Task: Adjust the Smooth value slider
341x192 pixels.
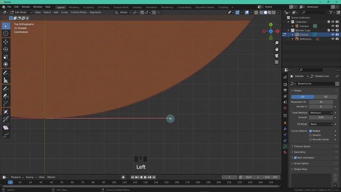Action: click(x=321, y=117)
